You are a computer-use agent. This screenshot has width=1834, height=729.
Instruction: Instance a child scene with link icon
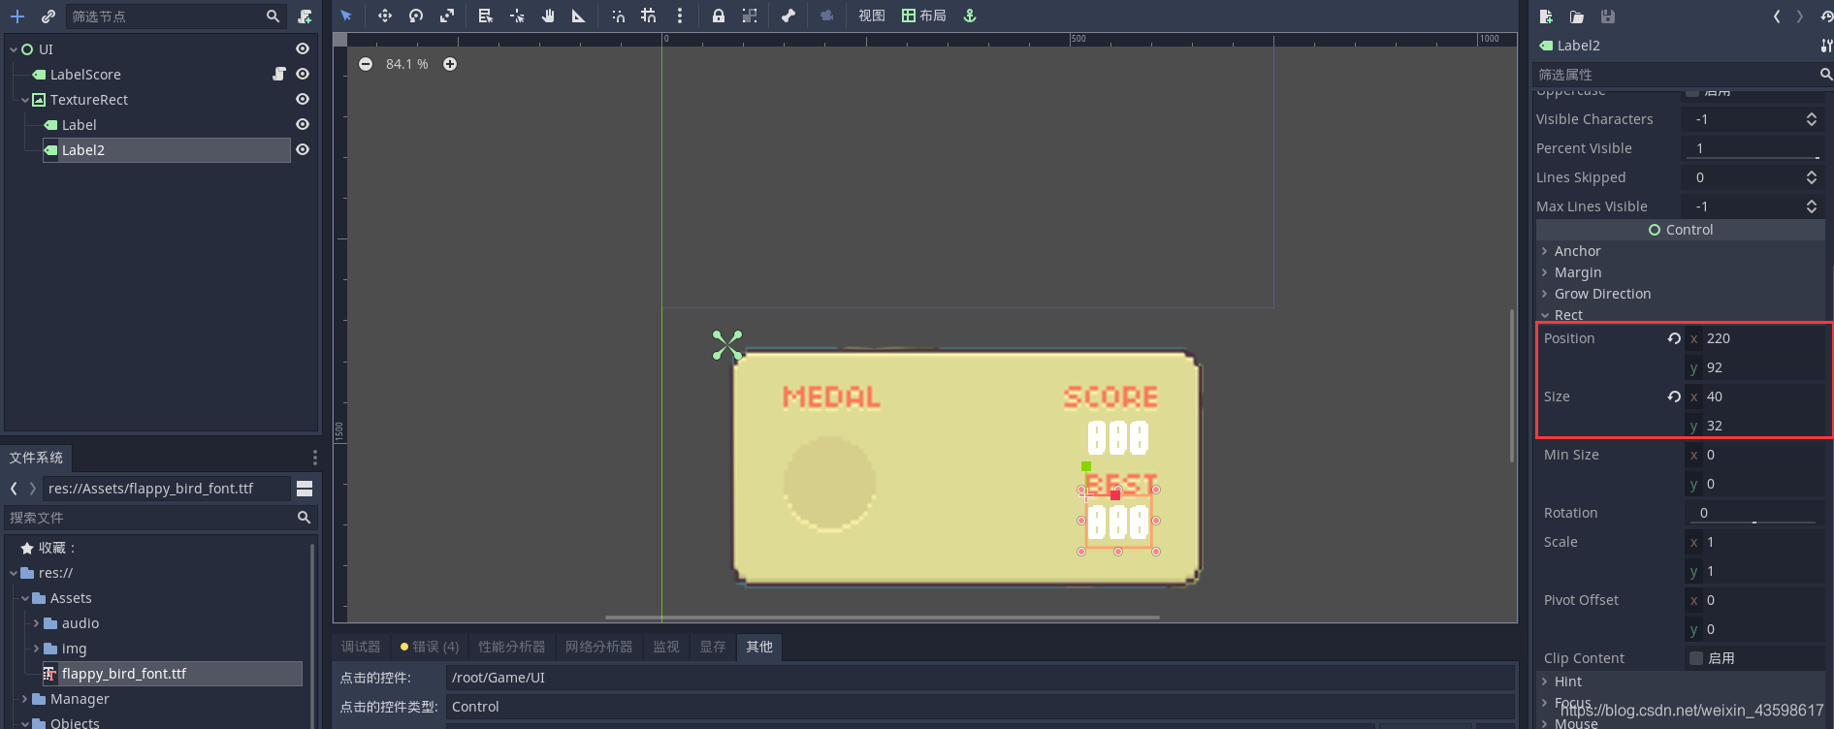(x=48, y=16)
